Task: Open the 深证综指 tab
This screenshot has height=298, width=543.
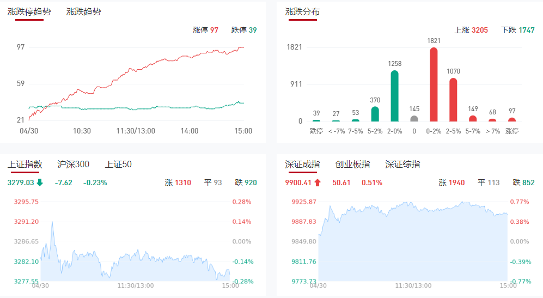Action: (402, 164)
